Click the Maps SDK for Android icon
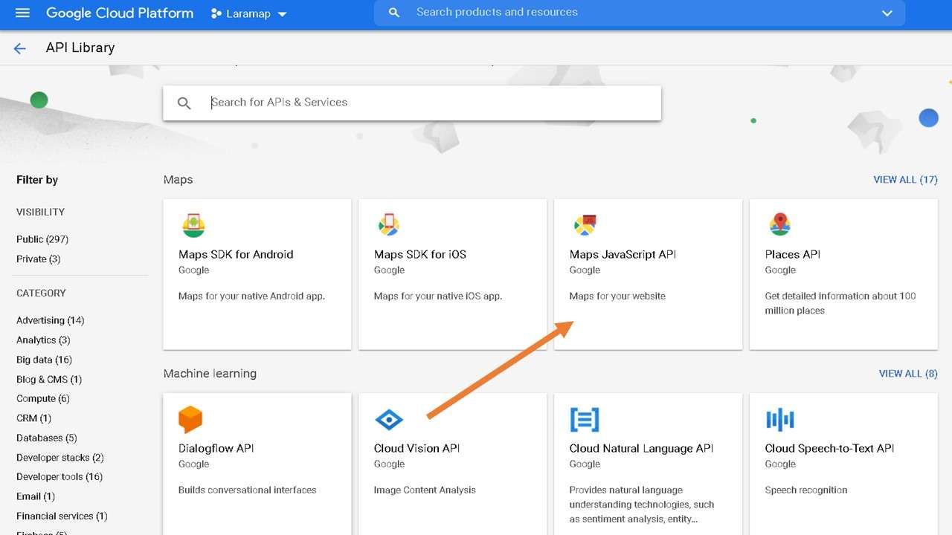Screen dimensions: 952x535 [x=193, y=225]
